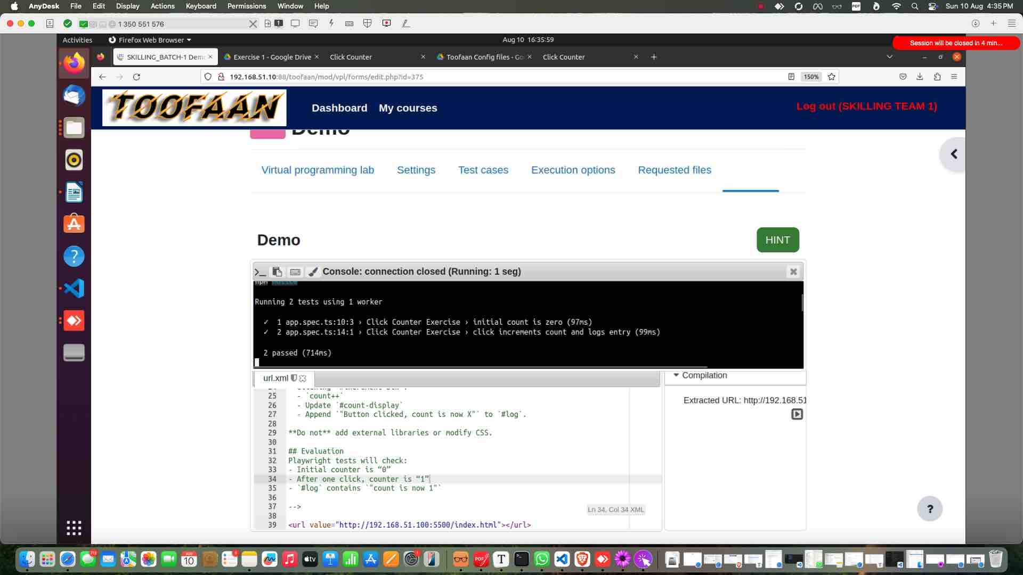The width and height of the screenshot is (1023, 575).
Task: Clear the console using the brush icon
Action: click(x=313, y=272)
